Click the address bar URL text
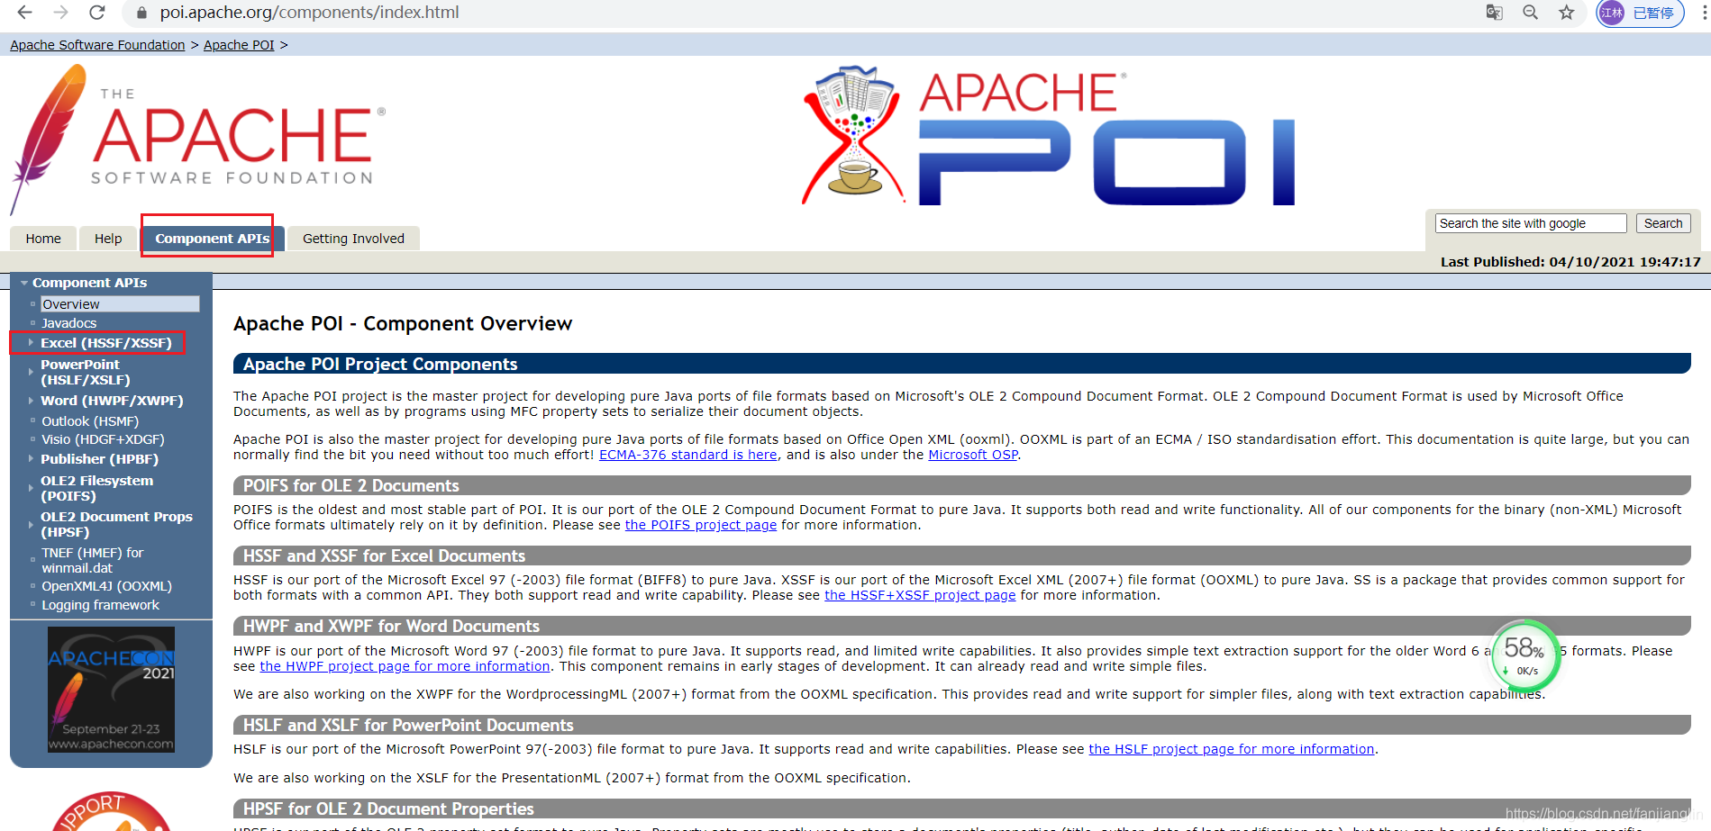This screenshot has height=831, width=1711. pyautogui.click(x=309, y=13)
